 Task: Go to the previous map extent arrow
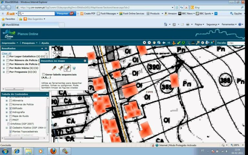pyautogui.click(x=164, y=43)
